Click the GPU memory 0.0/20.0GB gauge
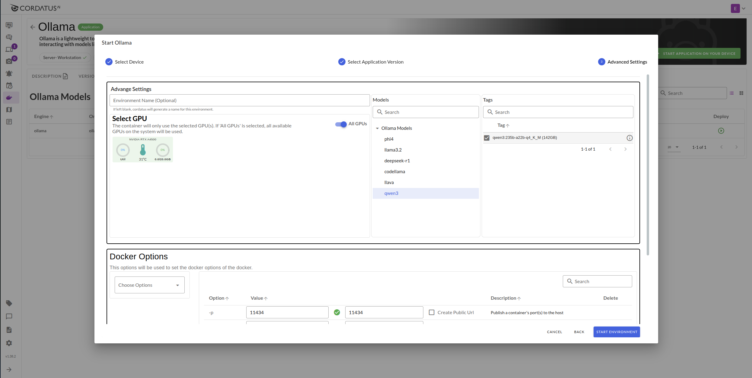752x378 pixels. pos(163,150)
